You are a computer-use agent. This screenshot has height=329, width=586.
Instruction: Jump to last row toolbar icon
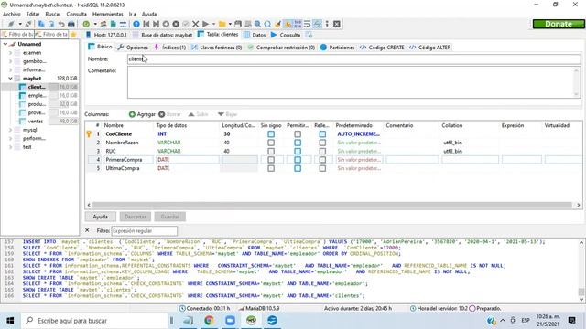pos(157,25)
